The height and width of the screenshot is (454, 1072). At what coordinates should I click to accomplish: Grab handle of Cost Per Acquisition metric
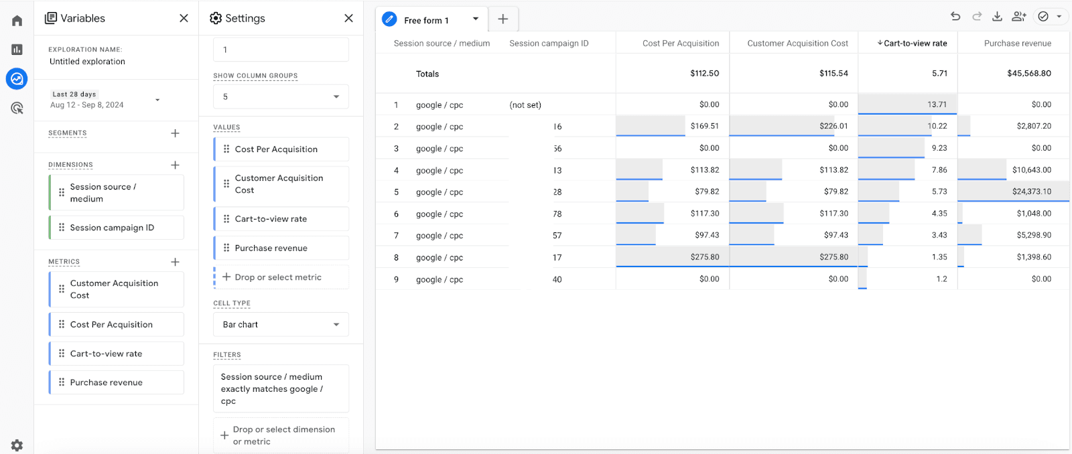click(x=62, y=324)
